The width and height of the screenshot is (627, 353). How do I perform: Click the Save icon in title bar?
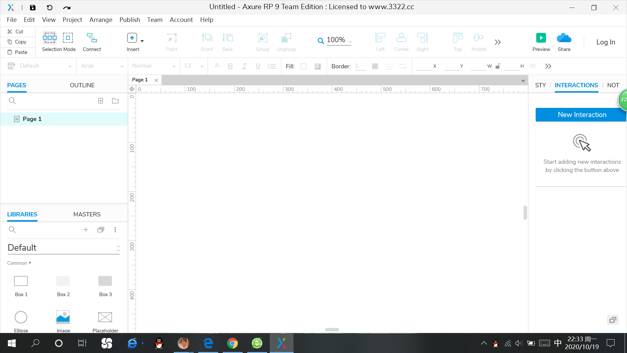(x=33, y=7)
